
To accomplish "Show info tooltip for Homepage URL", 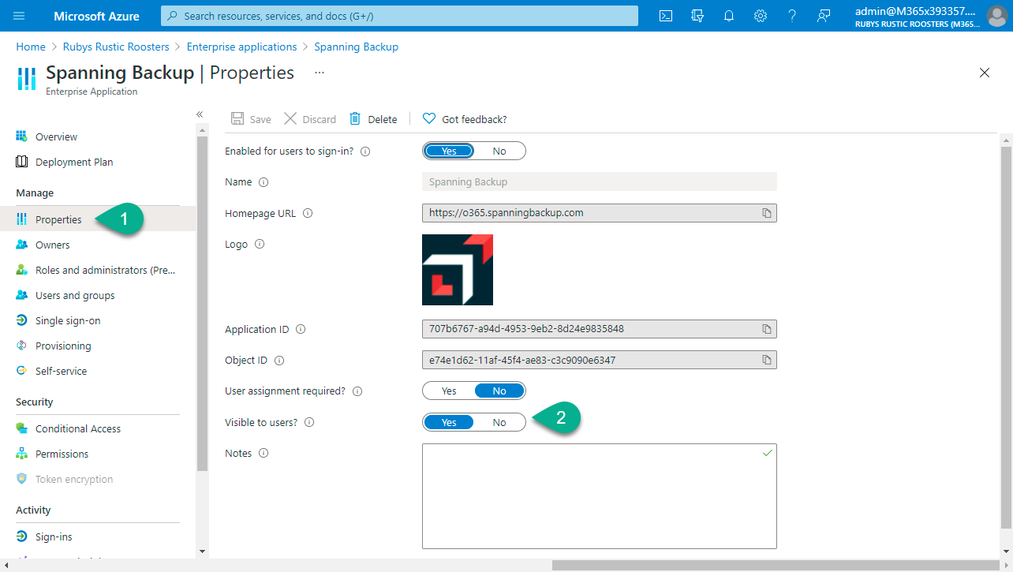I will point(308,213).
